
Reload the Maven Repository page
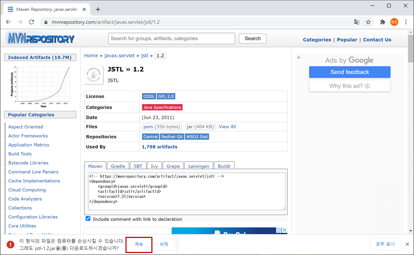click(31, 22)
